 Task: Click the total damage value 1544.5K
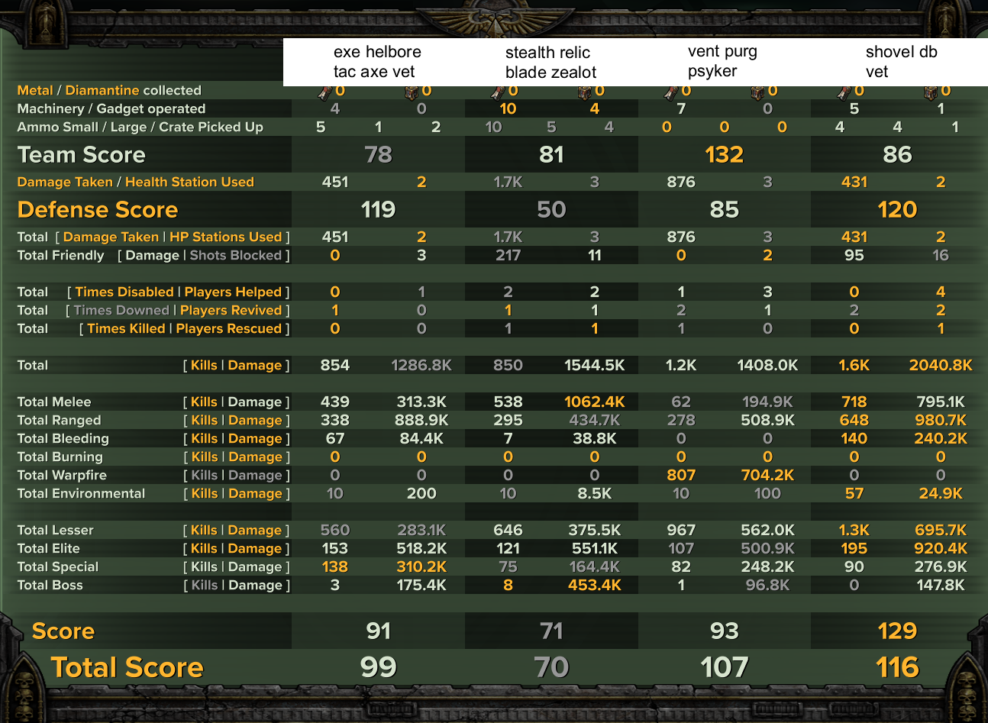(595, 365)
